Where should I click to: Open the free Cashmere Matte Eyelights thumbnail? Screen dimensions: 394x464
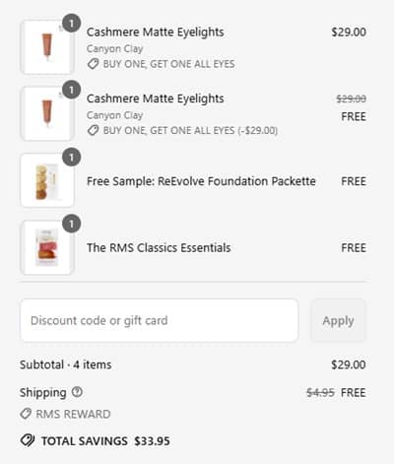tap(47, 113)
